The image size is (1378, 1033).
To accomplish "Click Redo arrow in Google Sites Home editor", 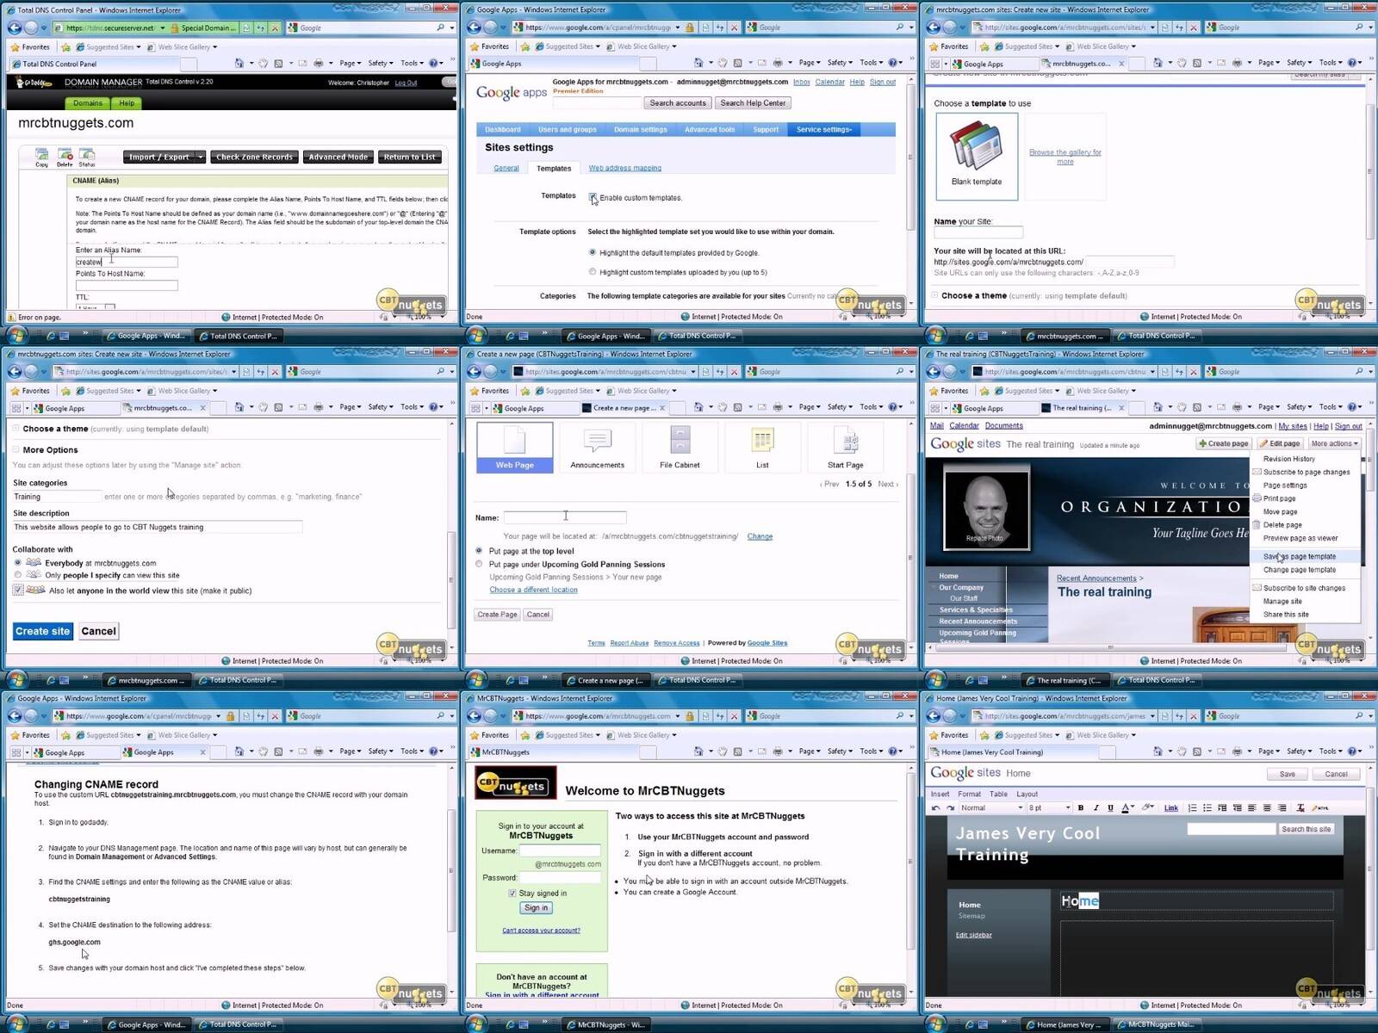I will (950, 807).
